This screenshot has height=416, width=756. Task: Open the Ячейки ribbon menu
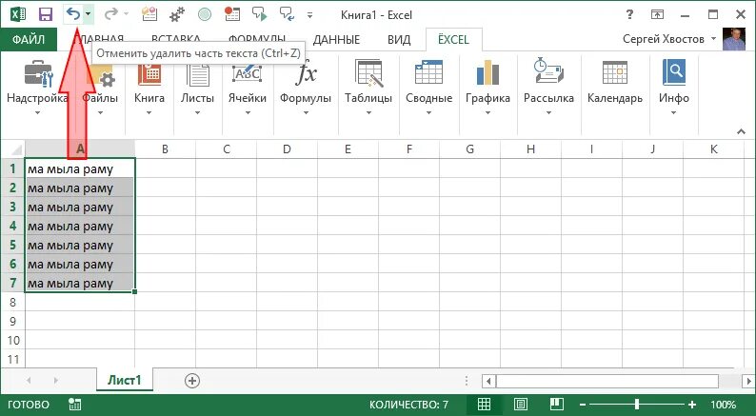(x=248, y=87)
